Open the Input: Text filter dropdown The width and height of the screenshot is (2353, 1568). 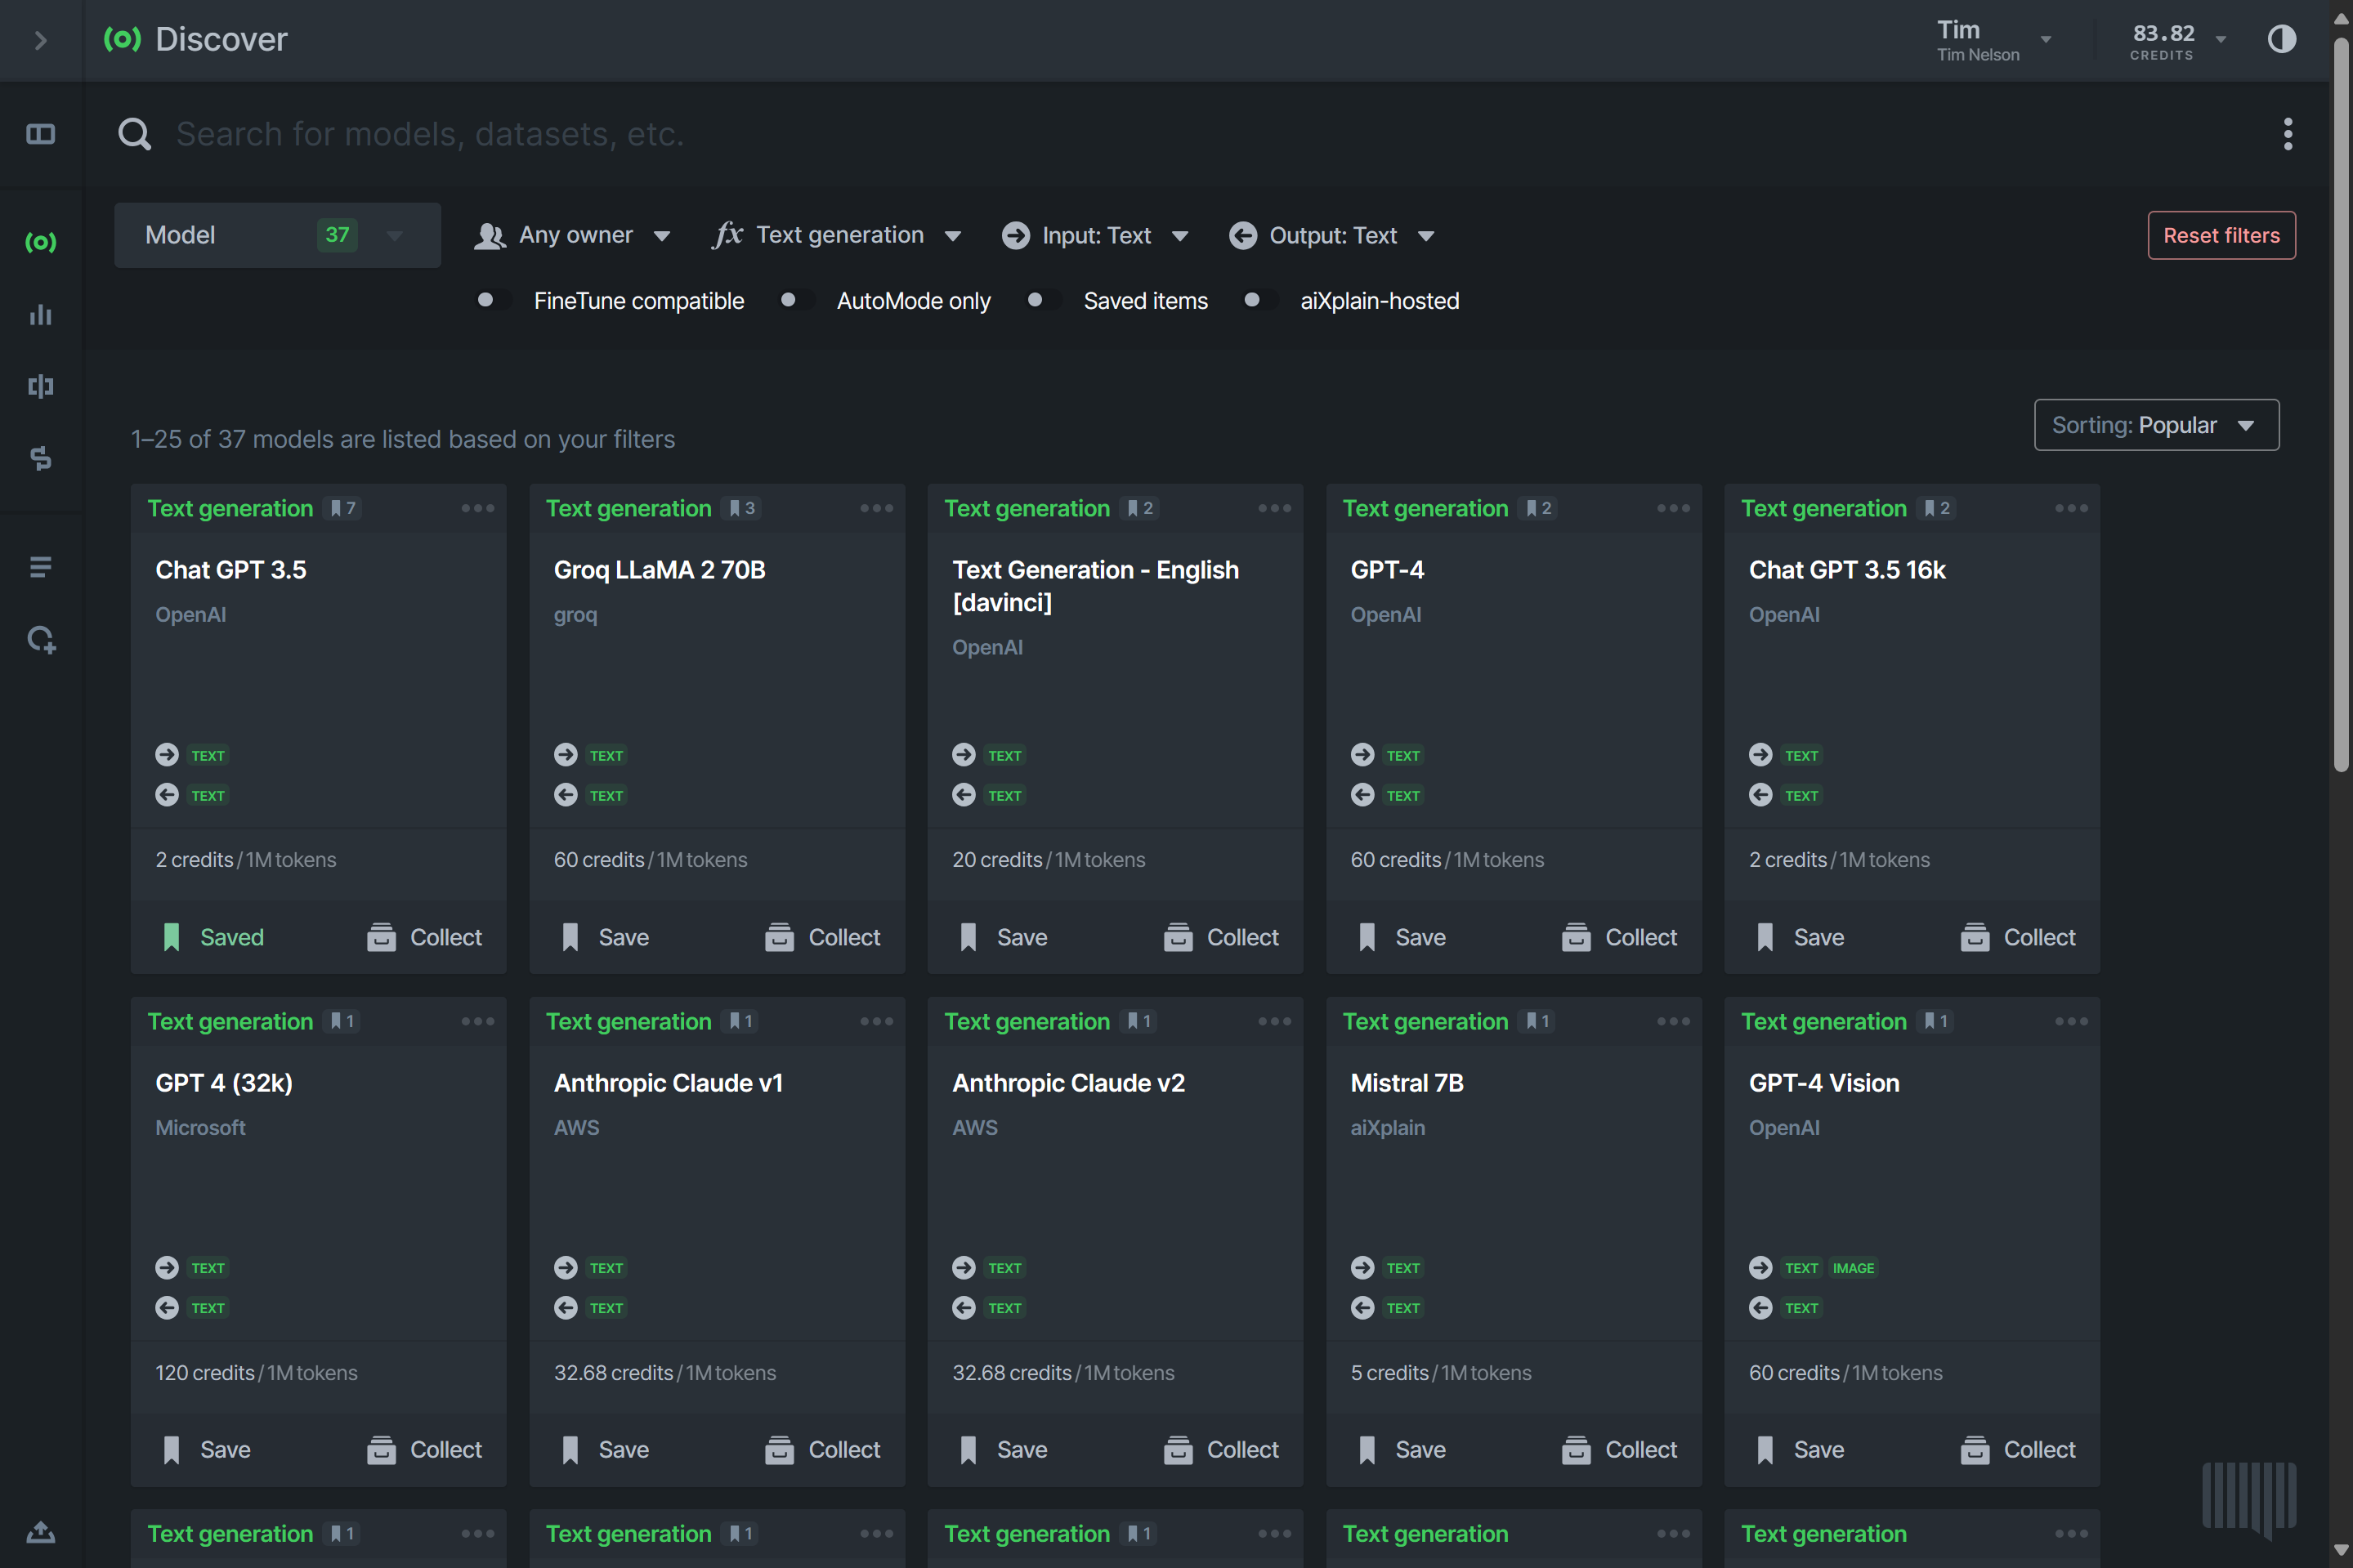1096,235
